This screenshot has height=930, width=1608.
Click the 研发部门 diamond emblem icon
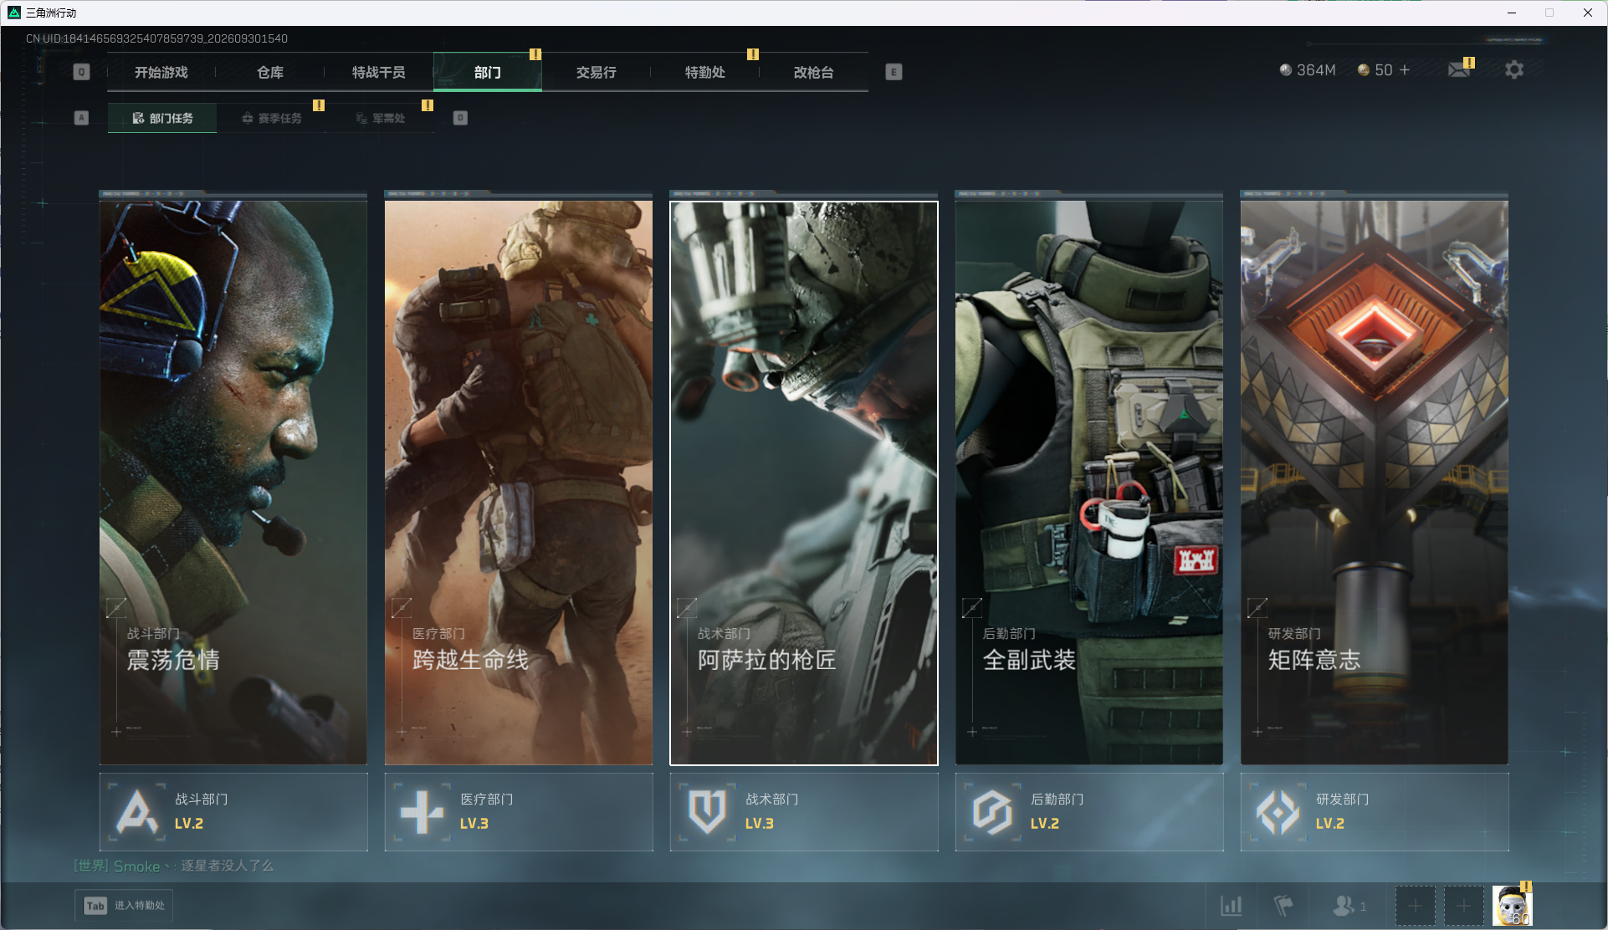[1278, 812]
